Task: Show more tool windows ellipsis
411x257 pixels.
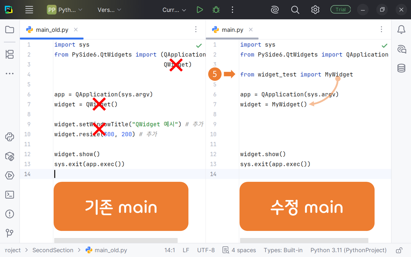Action: coord(10,74)
